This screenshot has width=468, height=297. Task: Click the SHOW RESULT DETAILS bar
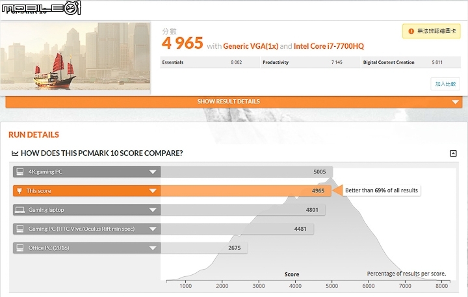coord(234,102)
